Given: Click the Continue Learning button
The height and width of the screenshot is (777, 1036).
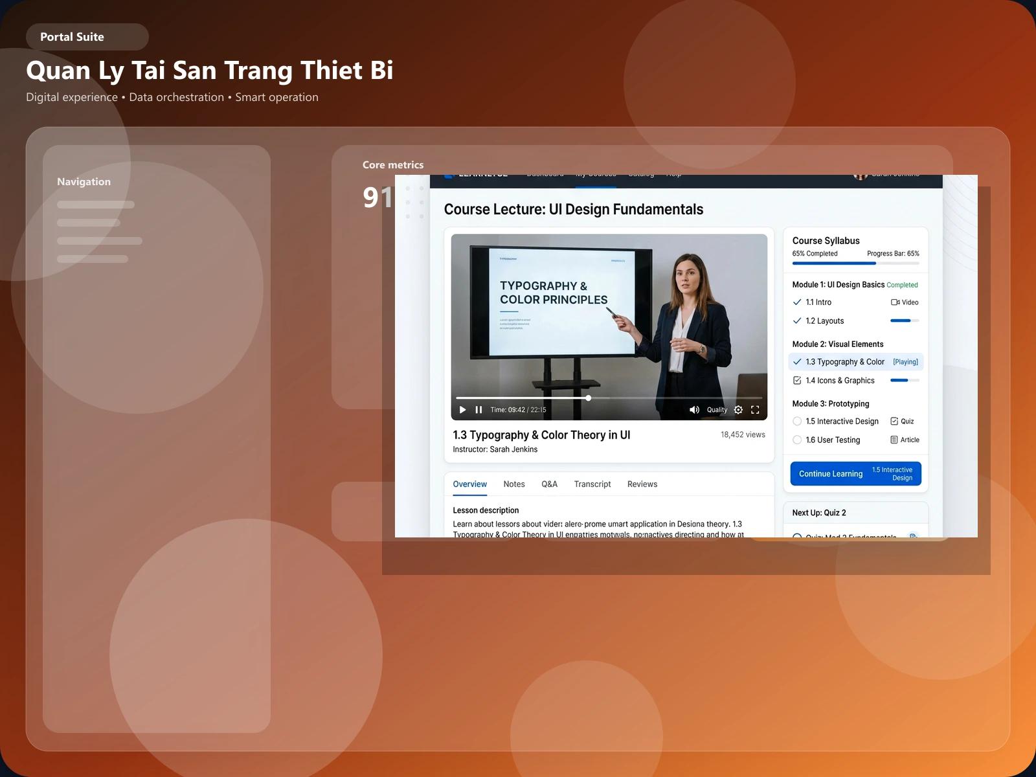Looking at the screenshot, I should pyautogui.click(x=855, y=474).
